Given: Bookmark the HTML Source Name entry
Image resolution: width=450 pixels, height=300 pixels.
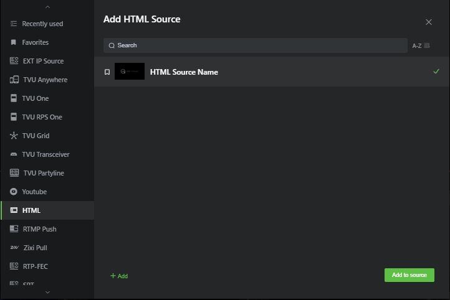Looking at the screenshot, I should point(107,72).
